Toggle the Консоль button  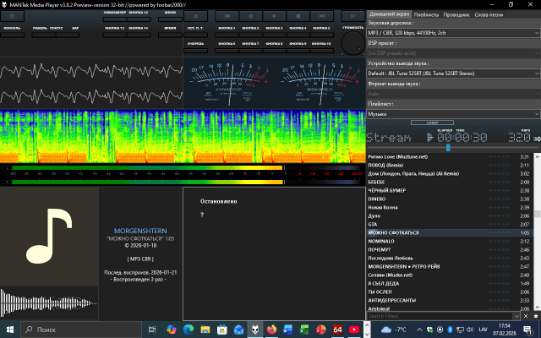click(12, 35)
